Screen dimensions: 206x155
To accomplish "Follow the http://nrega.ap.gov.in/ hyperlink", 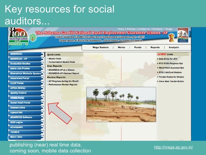I will tap(173, 147).
